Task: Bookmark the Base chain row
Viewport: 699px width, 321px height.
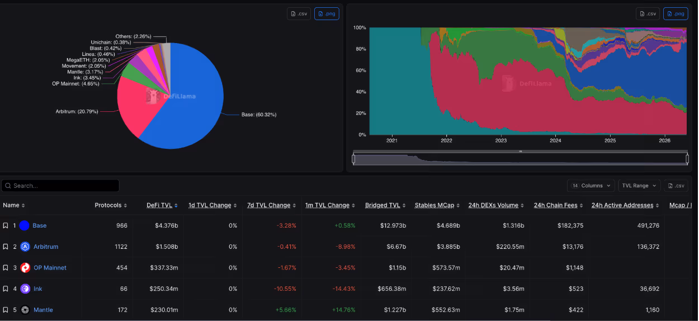Action: tap(6, 225)
